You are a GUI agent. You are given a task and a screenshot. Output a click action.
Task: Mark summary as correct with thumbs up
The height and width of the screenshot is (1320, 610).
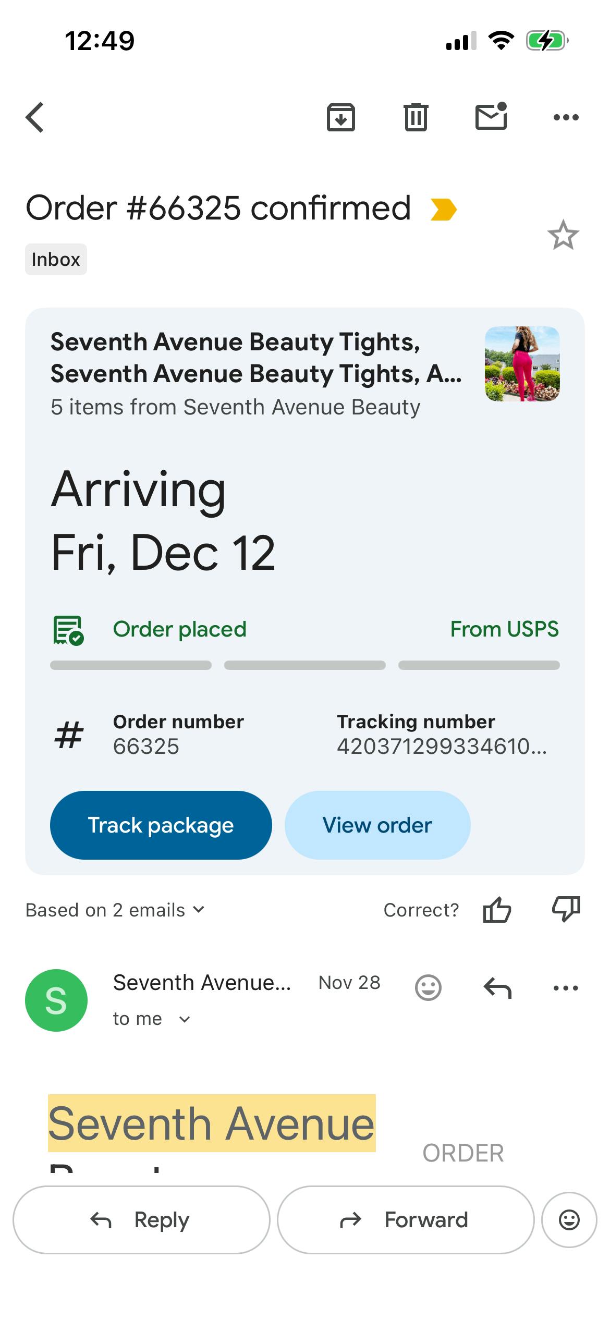pyautogui.click(x=497, y=910)
